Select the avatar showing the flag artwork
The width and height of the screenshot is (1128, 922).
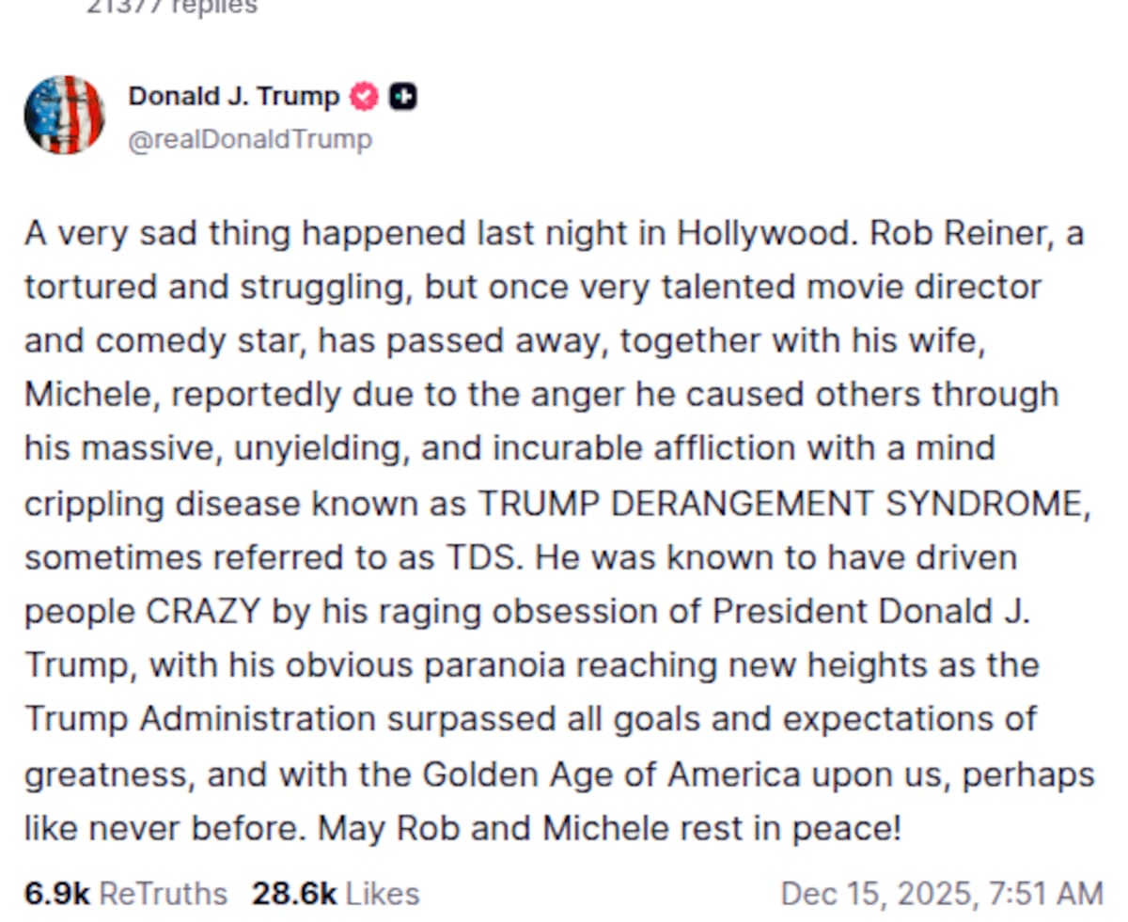(64, 114)
